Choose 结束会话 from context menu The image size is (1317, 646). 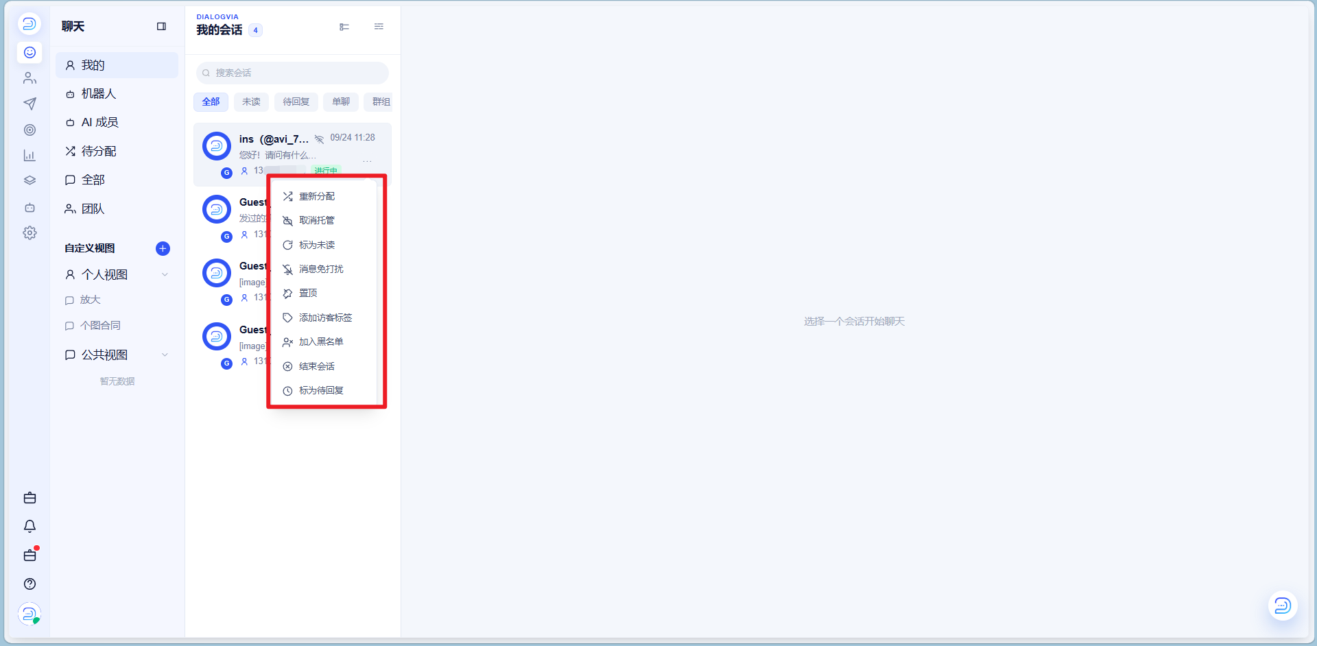click(324, 366)
